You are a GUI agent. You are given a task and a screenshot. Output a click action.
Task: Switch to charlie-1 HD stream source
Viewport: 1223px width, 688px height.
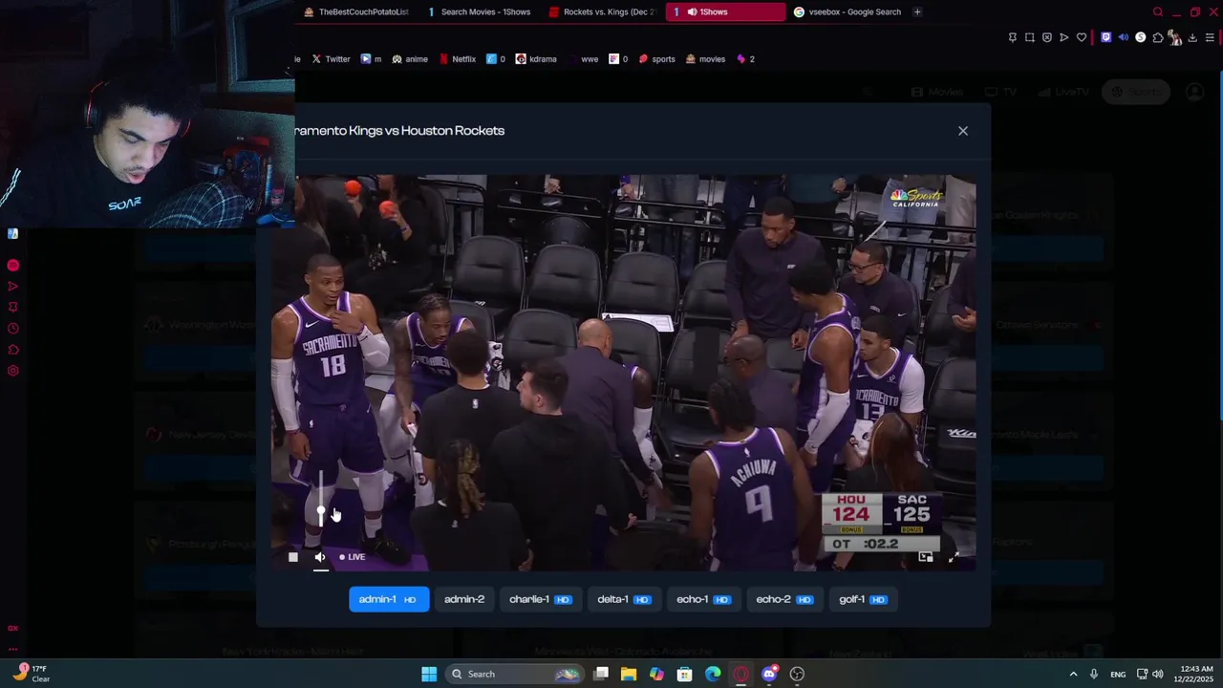click(540, 599)
